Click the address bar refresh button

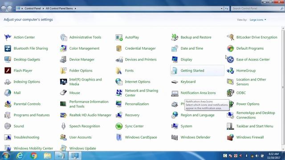click(227, 8)
